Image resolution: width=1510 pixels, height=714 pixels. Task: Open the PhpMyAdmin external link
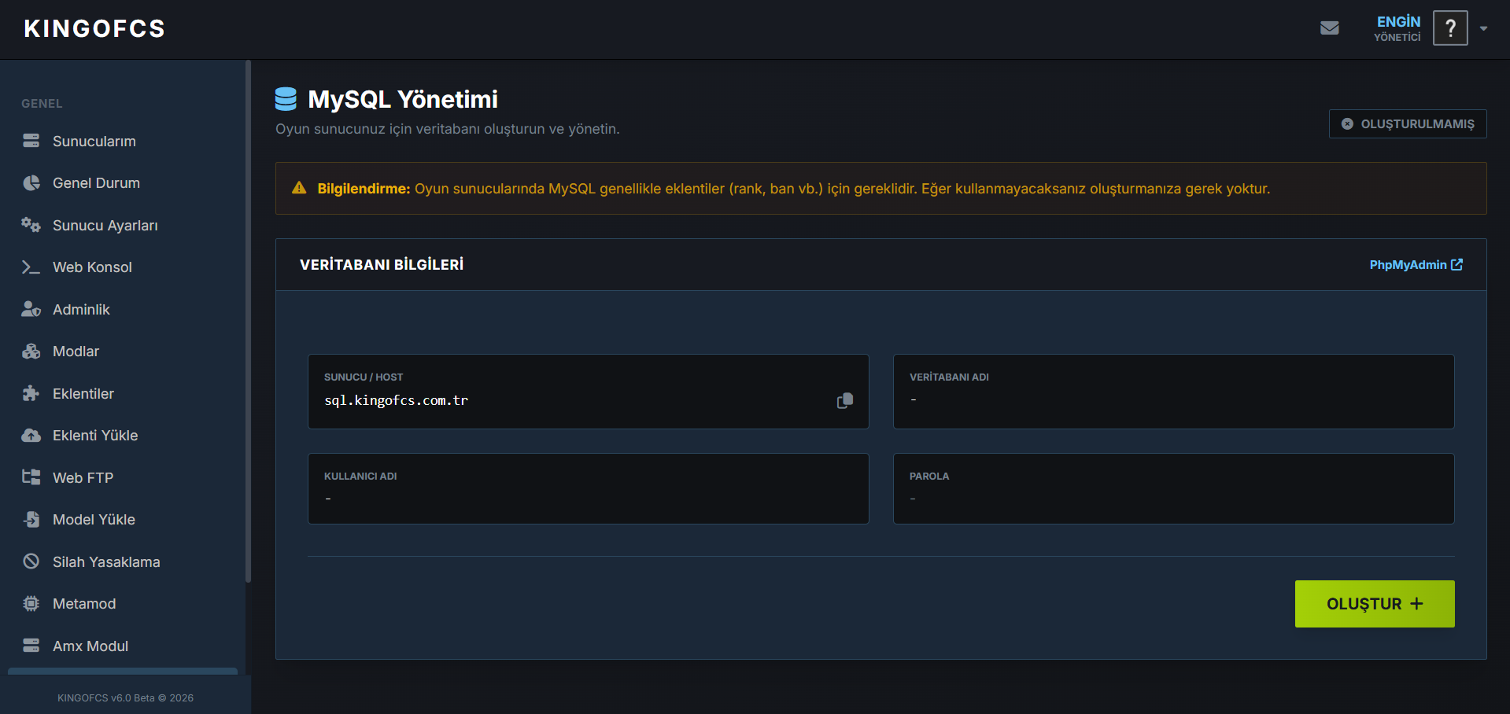coord(1416,265)
